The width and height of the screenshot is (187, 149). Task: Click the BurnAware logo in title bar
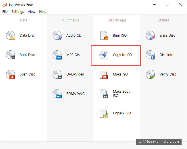coord(5,5)
